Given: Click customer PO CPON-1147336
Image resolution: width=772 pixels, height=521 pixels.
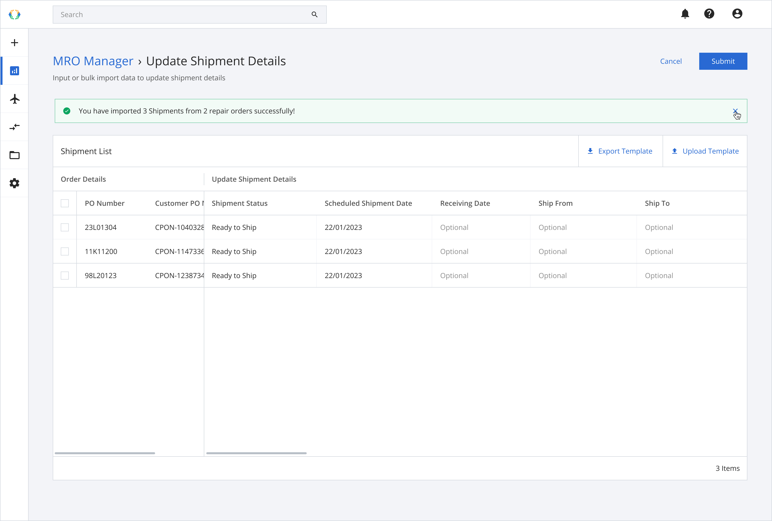Looking at the screenshot, I should [179, 251].
